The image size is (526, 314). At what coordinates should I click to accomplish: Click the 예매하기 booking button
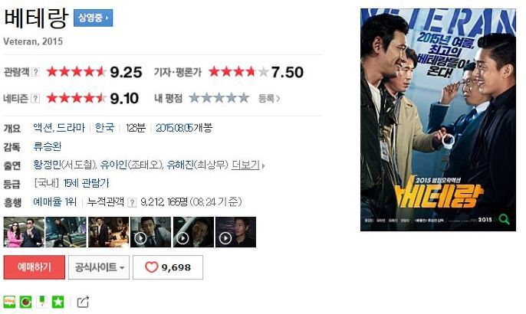(35, 267)
